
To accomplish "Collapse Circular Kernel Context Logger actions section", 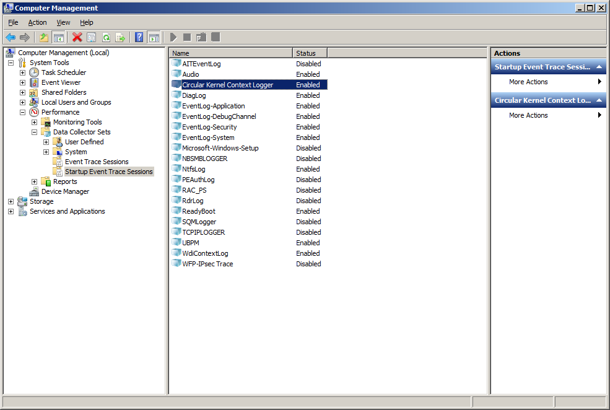I will [599, 100].
